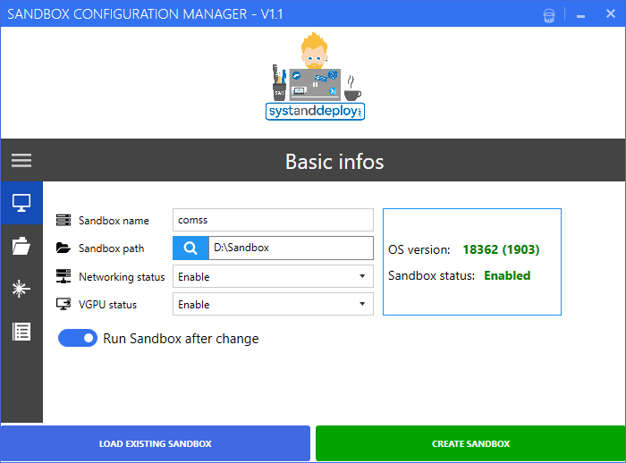Click the systanddeploy logo
The width and height of the screenshot is (626, 463).
(315, 76)
